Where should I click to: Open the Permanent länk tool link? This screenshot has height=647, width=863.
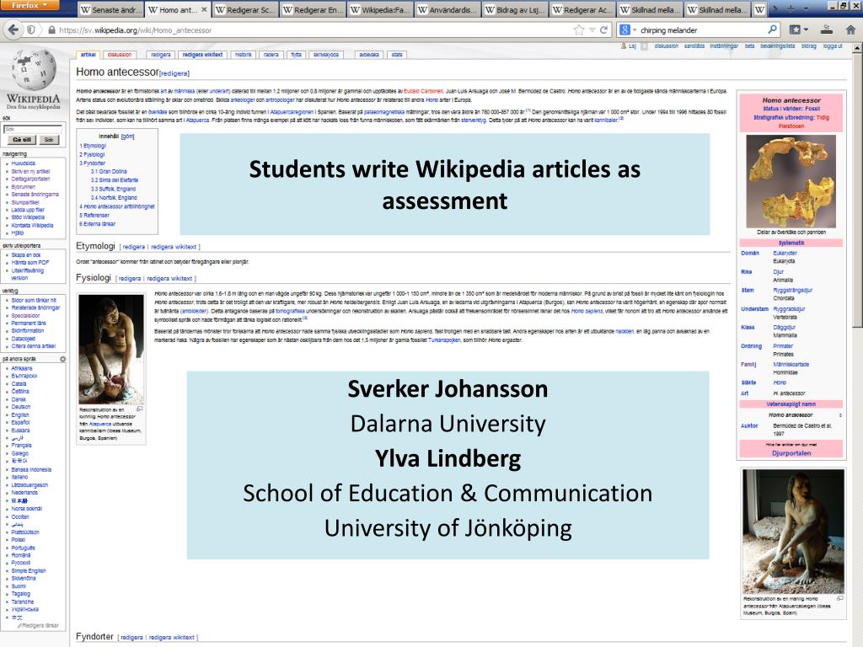28,323
